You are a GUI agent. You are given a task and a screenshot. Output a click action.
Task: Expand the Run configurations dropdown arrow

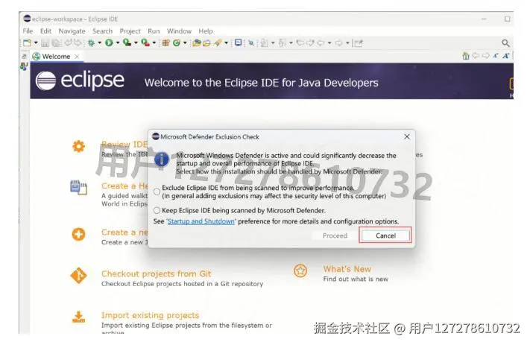tap(118, 43)
